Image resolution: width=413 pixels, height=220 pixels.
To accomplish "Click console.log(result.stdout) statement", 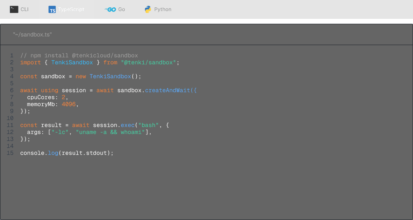I will click(x=67, y=153).
